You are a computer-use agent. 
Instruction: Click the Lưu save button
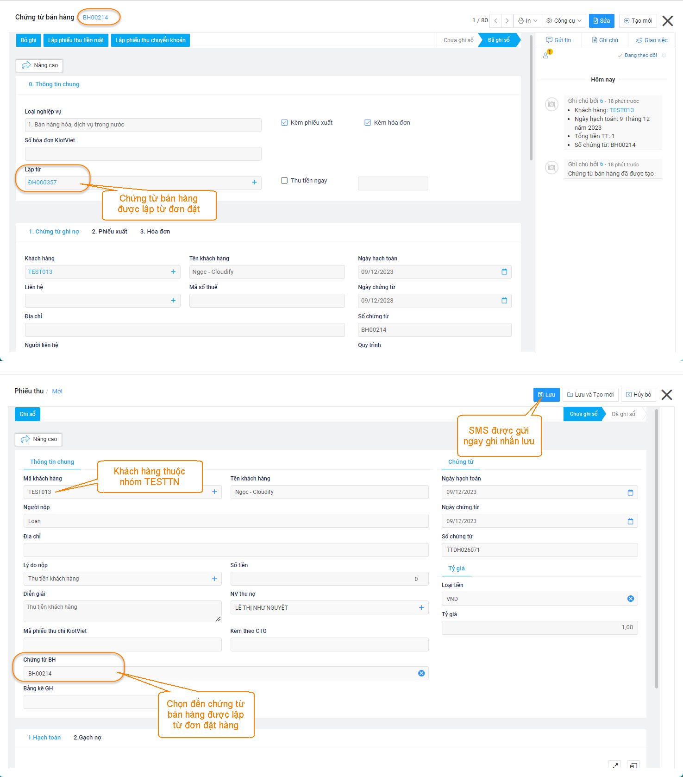click(546, 395)
